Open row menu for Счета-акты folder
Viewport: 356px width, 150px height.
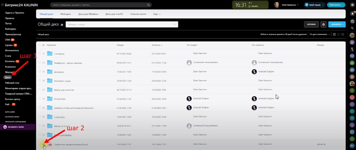pyautogui.click(x=43, y=117)
